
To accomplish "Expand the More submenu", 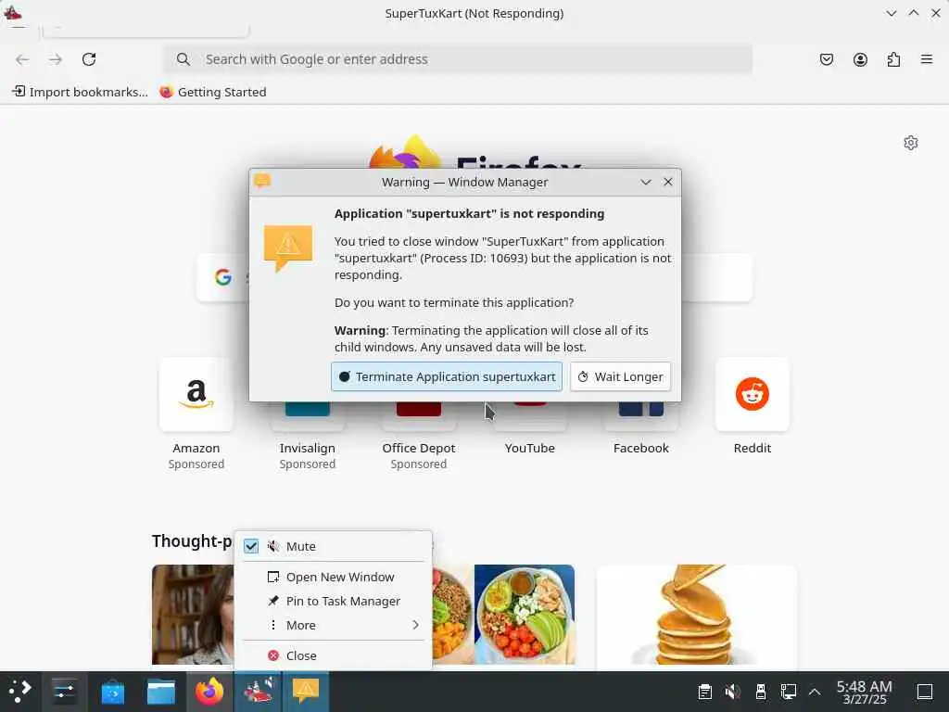I will pyautogui.click(x=334, y=625).
